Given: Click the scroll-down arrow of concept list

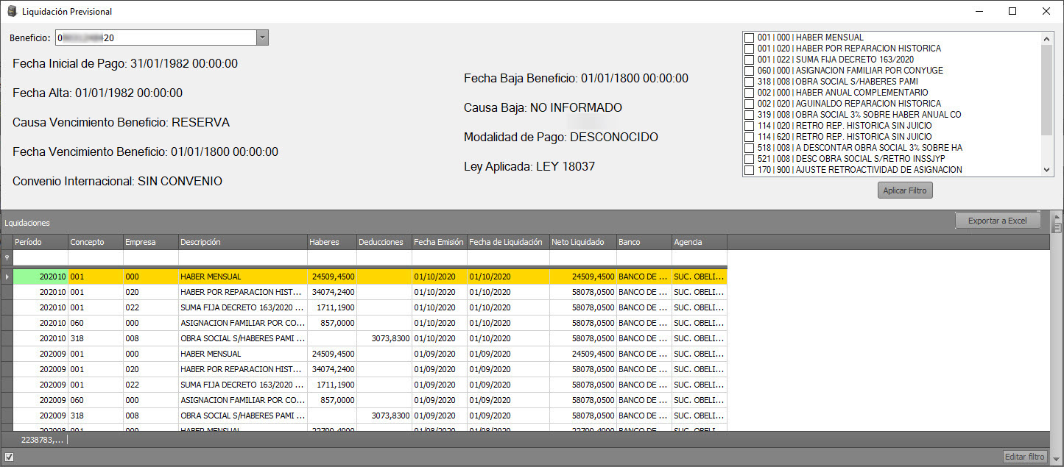Looking at the screenshot, I should (x=1047, y=170).
